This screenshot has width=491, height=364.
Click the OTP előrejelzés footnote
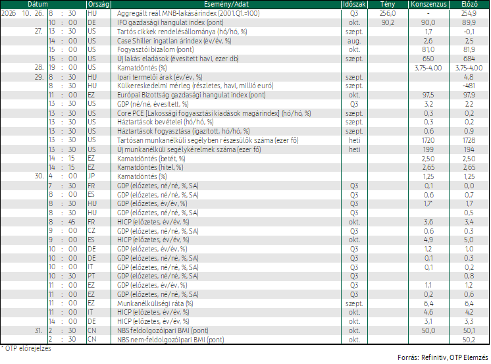click(x=26, y=348)
